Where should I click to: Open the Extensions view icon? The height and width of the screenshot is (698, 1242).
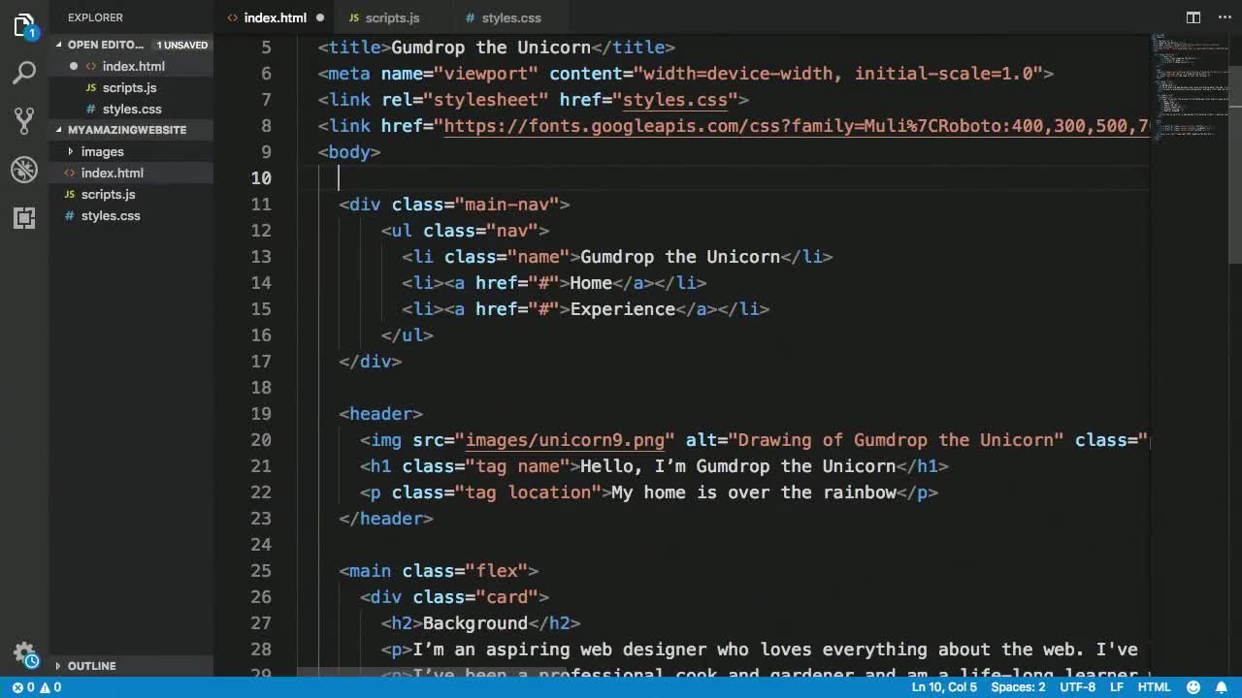point(24,218)
